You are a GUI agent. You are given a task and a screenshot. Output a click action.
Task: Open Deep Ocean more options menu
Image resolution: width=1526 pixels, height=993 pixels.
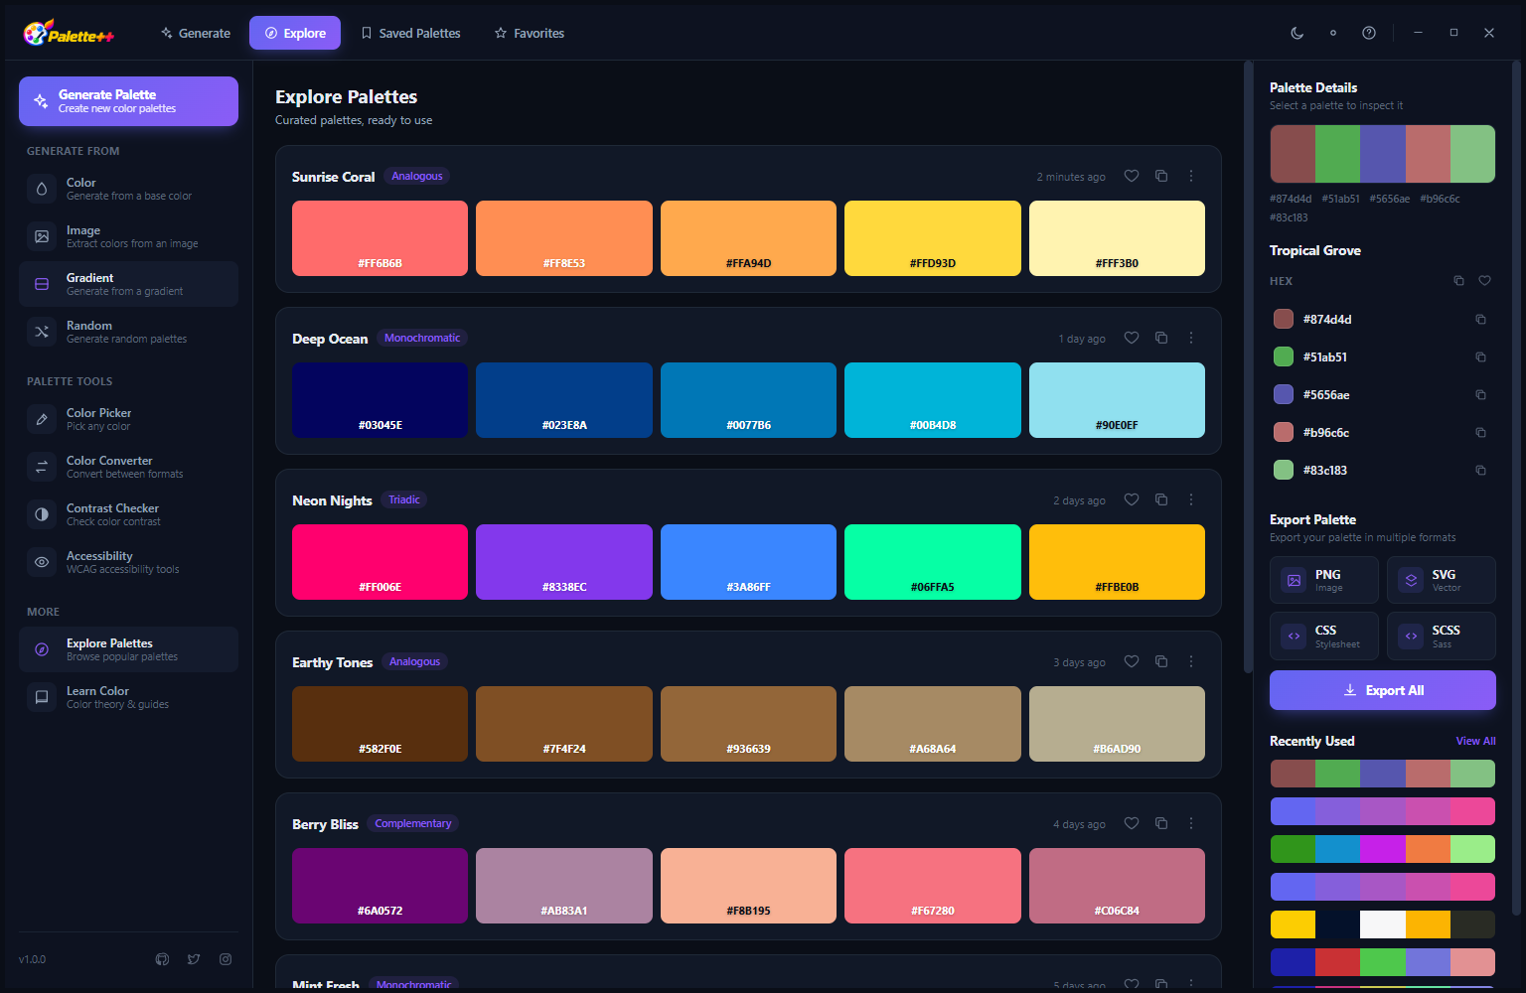coord(1191,338)
